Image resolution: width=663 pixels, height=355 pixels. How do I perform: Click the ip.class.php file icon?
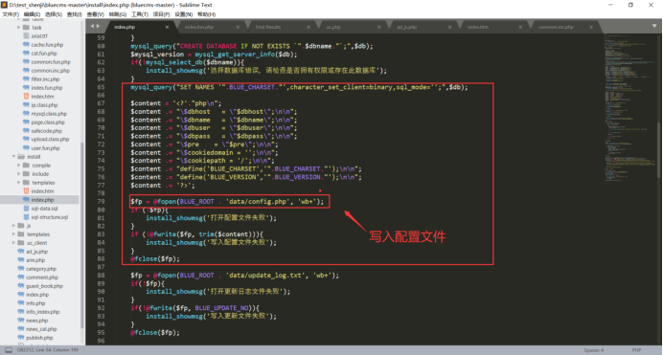pos(26,105)
